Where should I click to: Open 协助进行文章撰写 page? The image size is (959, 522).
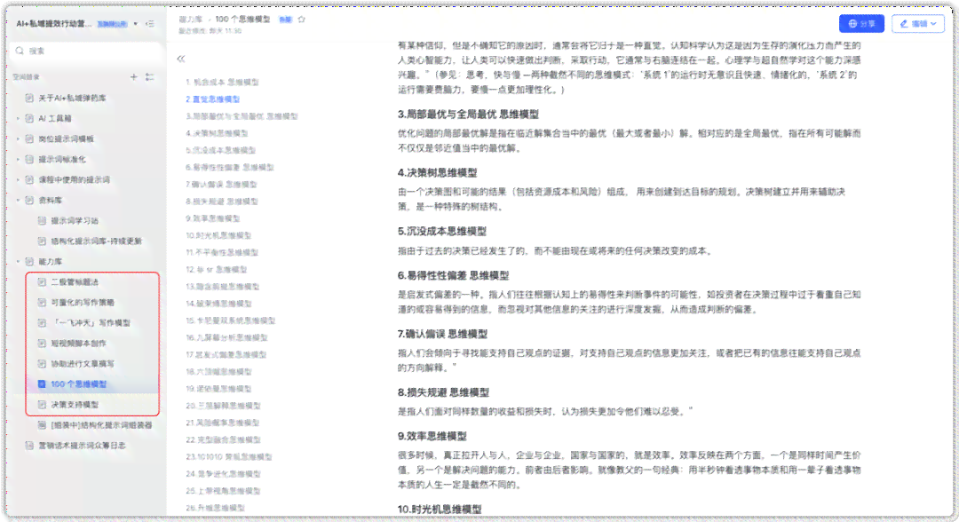click(x=82, y=364)
